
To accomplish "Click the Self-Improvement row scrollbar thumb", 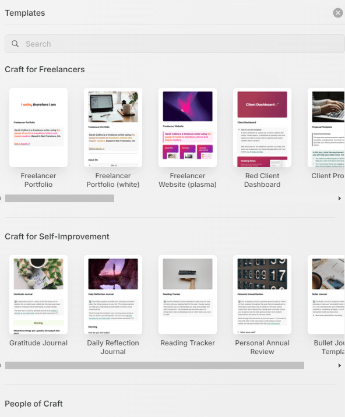I will pyautogui.click(x=154, y=365).
